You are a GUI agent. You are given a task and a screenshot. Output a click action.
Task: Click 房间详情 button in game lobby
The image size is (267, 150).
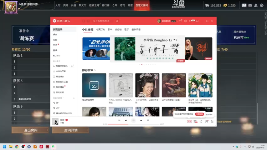[70, 130]
